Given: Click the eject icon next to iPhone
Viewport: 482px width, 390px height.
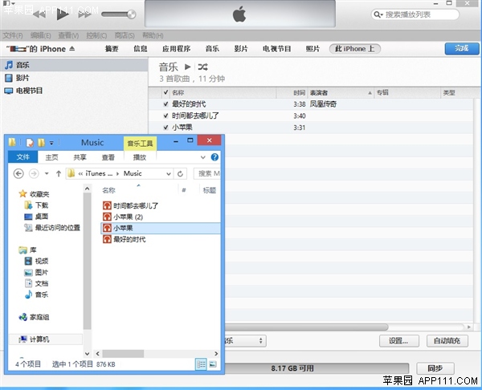Looking at the screenshot, I should 71,49.
